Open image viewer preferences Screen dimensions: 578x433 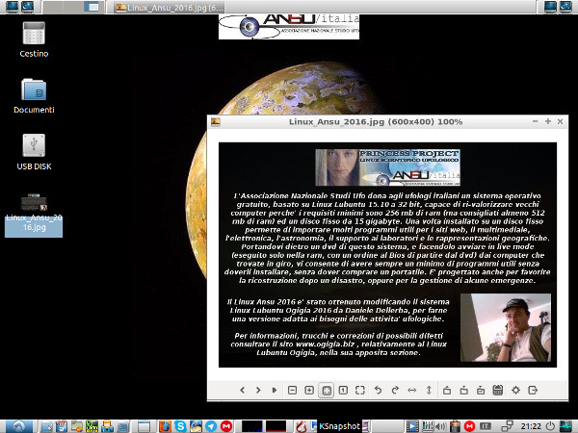coord(515,390)
